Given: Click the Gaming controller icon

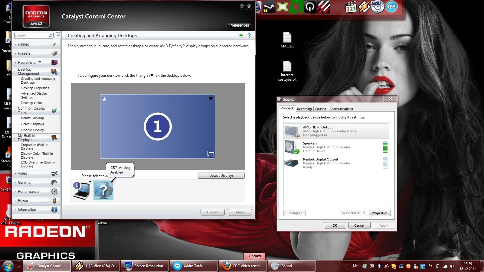Looking at the screenshot, I should [x=54, y=183].
